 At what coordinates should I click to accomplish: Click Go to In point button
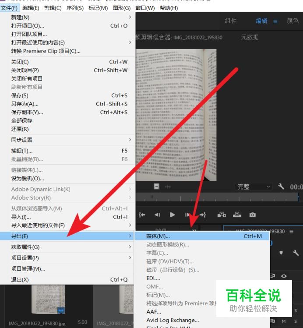point(142,215)
